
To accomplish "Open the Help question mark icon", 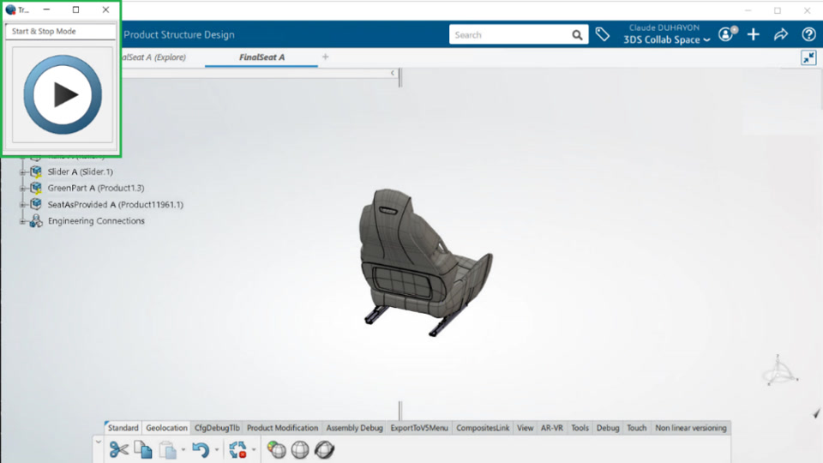I will point(808,34).
